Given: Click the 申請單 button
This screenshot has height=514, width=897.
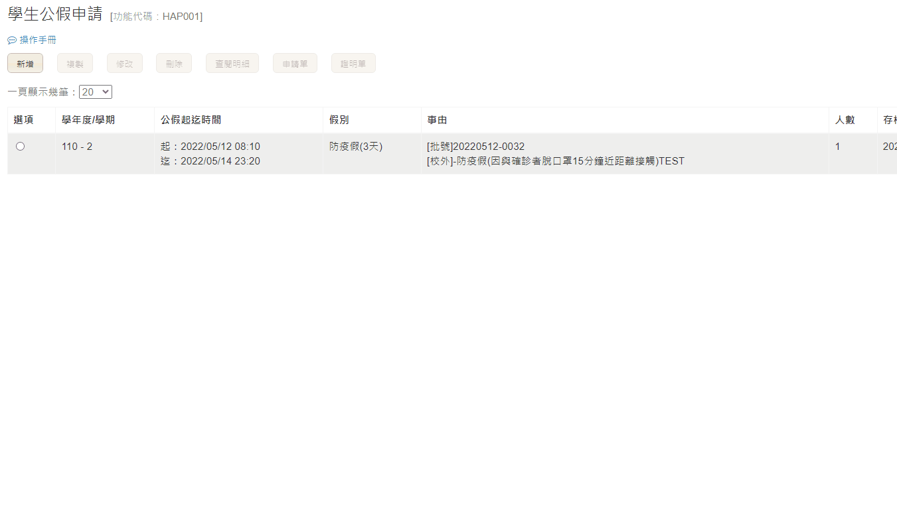Looking at the screenshot, I should tap(295, 64).
